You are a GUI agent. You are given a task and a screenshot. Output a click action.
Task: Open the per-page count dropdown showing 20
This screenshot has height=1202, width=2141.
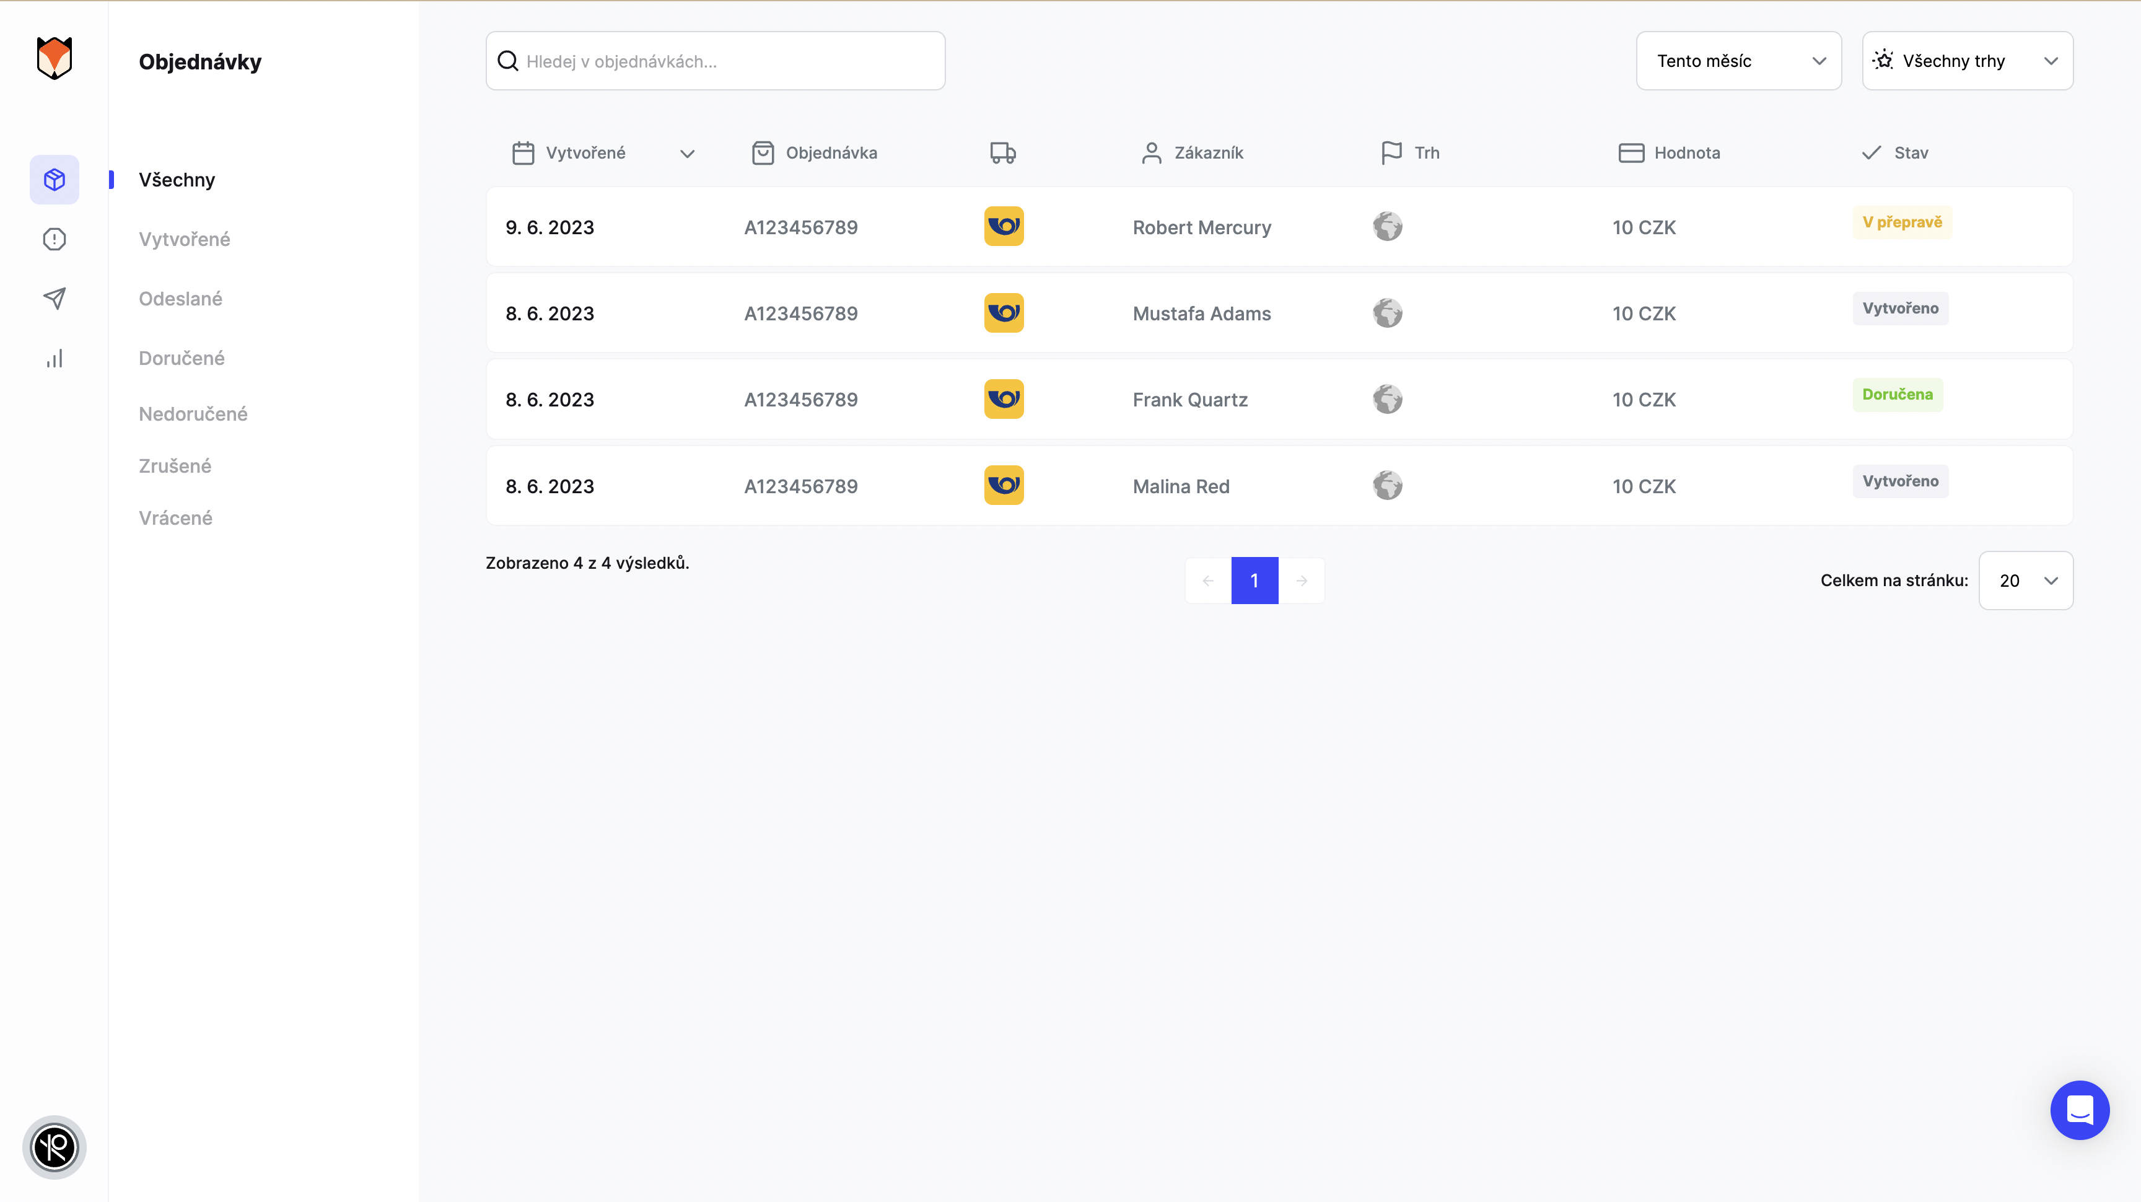coord(2026,580)
